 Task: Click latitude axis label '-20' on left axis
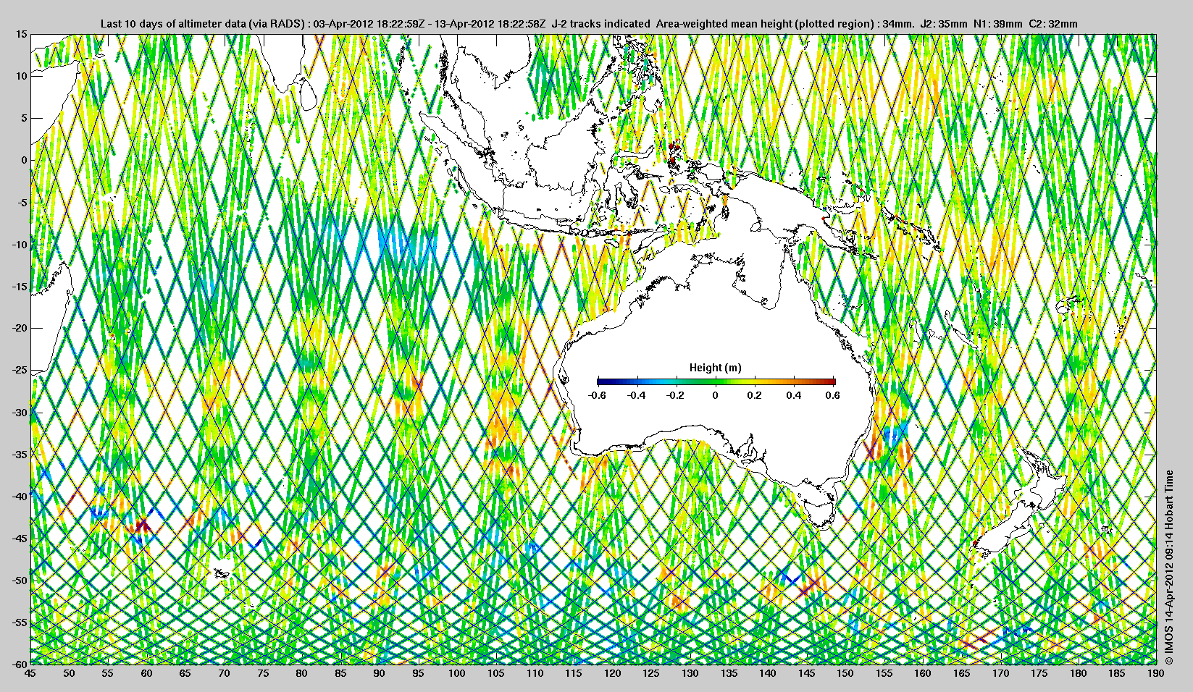tap(19, 328)
